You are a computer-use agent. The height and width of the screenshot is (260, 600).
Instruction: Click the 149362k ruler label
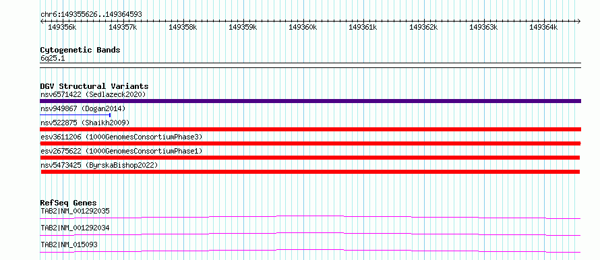(x=423, y=27)
